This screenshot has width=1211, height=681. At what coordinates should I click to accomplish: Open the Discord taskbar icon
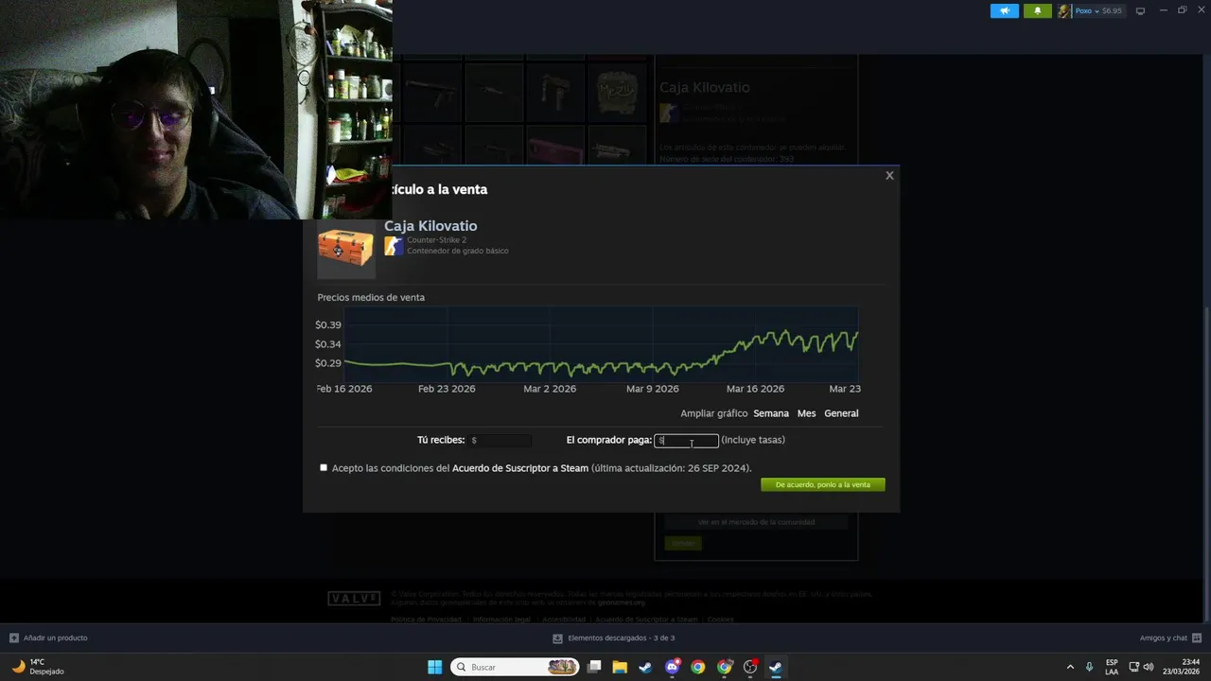coord(672,667)
